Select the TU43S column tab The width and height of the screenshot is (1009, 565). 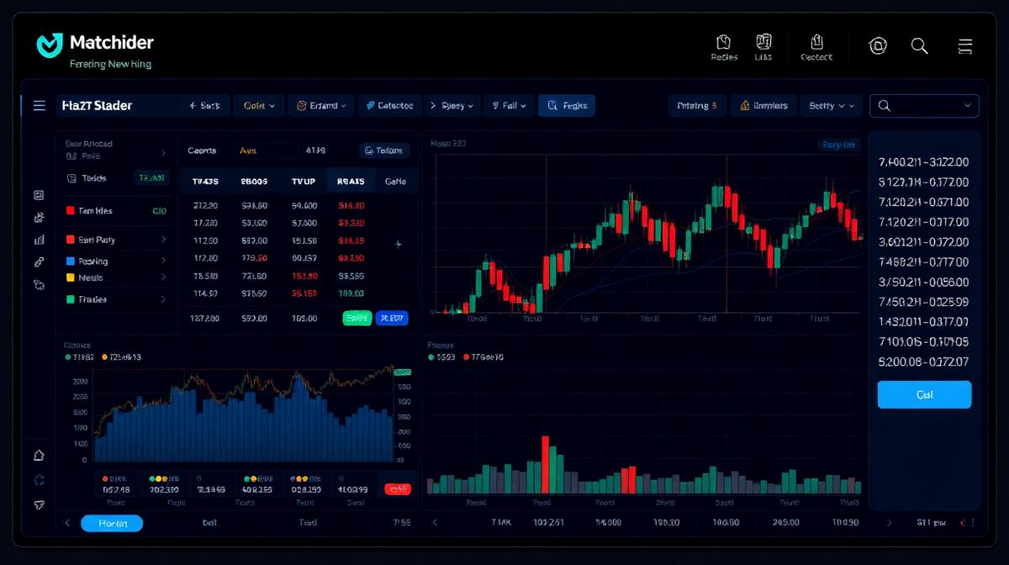pyautogui.click(x=206, y=181)
